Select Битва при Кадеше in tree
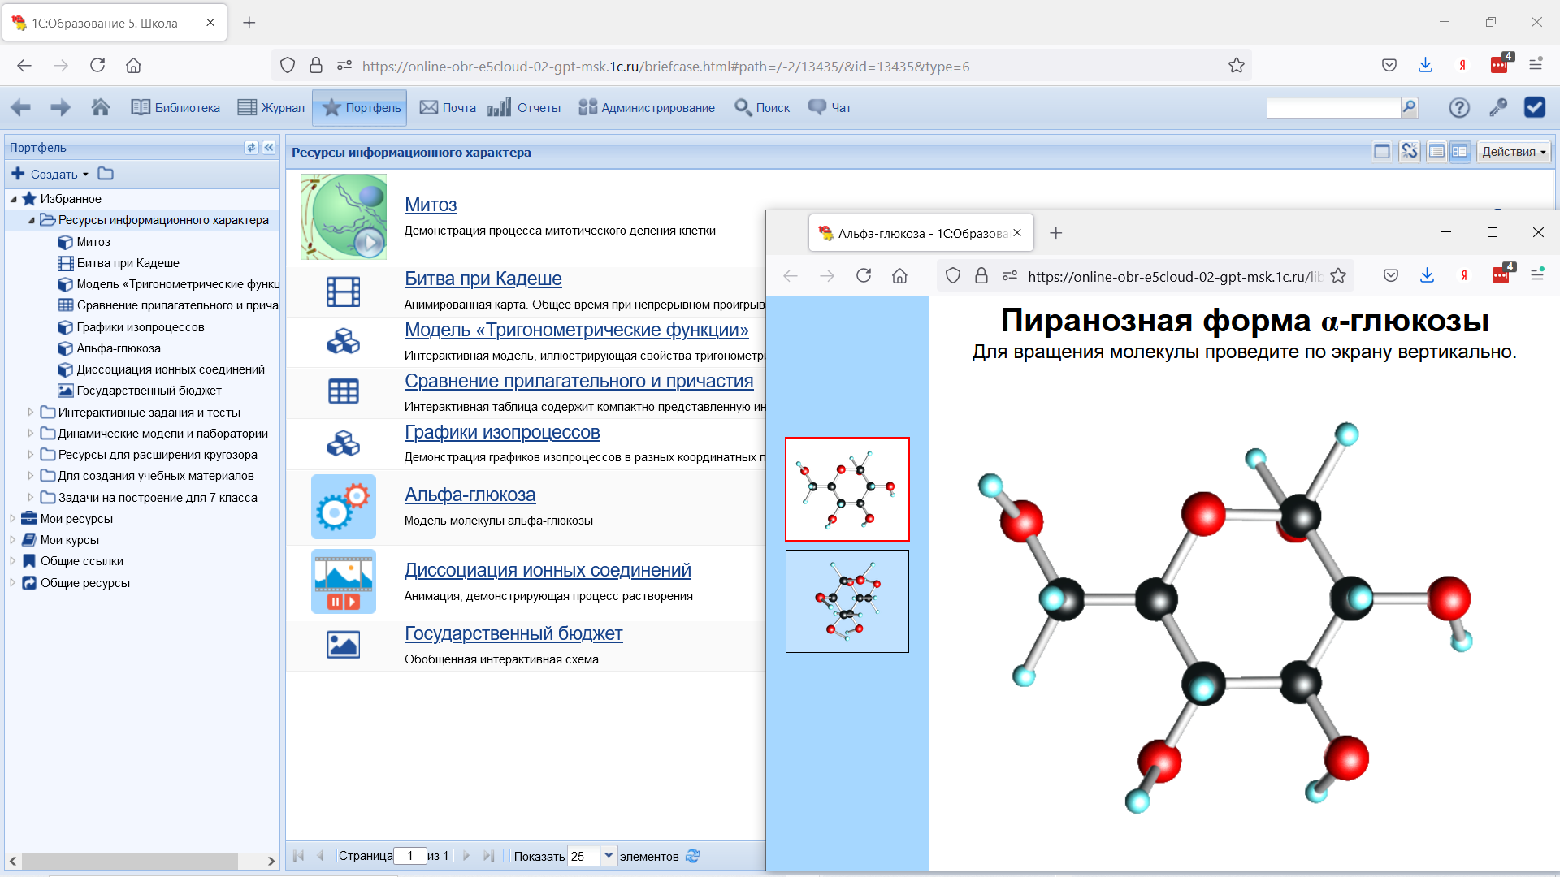The image size is (1560, 877). tap(128, 263)
